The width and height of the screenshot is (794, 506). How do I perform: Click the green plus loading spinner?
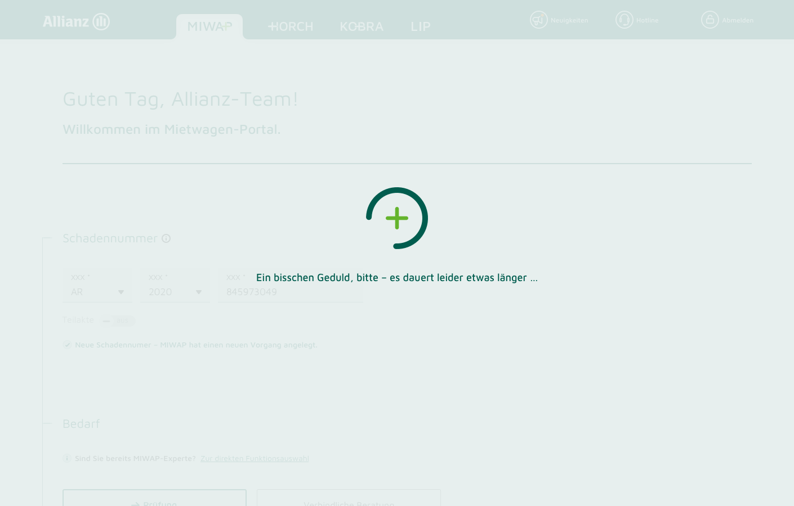point(397,218)
